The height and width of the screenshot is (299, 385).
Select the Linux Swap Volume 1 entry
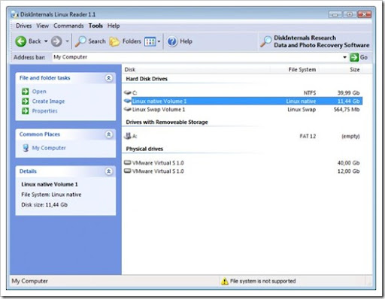pyautogui.click(x=159, y=110)
